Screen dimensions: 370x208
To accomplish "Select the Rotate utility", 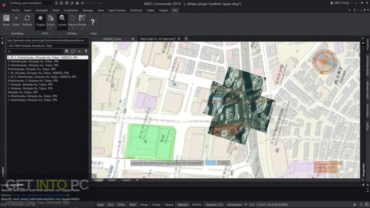I will (82, 21).
